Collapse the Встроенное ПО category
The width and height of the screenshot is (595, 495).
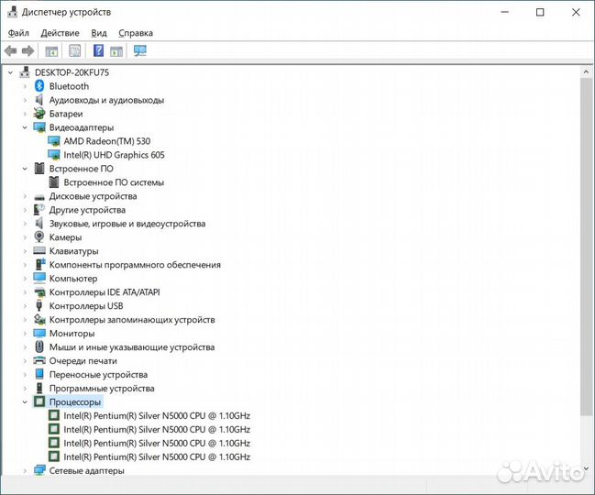coord(25,169)
